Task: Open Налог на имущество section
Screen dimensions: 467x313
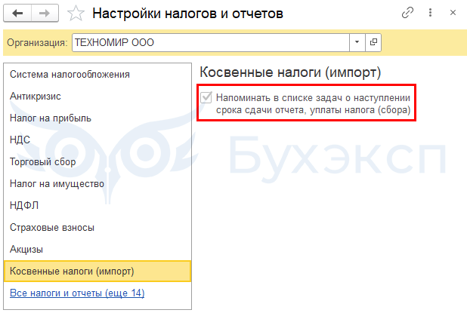Action: point(97,184)
